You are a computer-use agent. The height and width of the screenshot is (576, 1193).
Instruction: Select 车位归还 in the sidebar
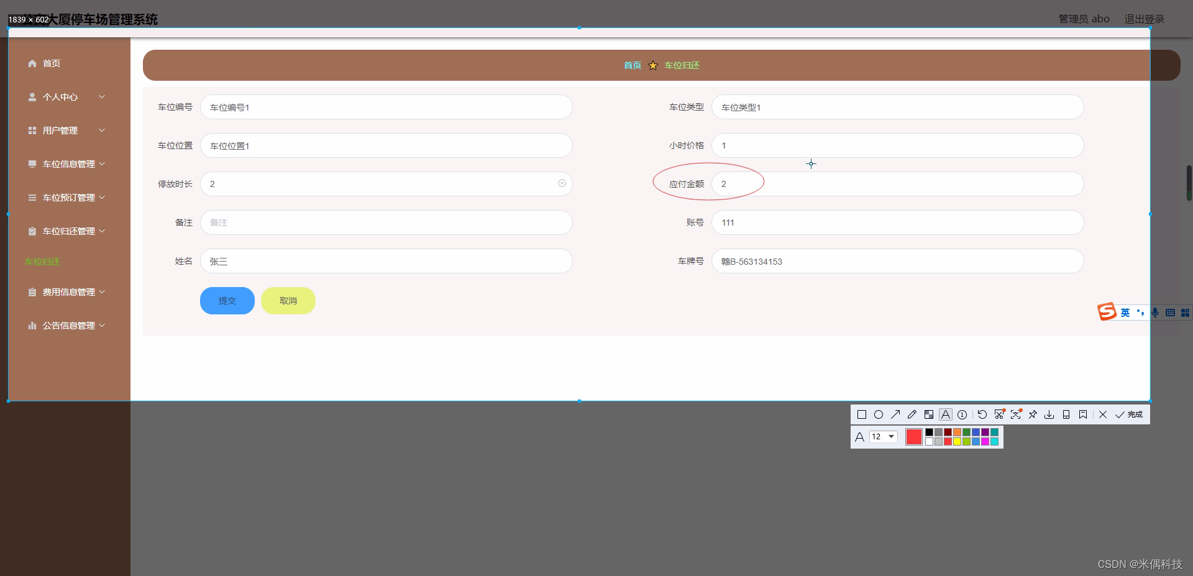(x=42, y=262)
